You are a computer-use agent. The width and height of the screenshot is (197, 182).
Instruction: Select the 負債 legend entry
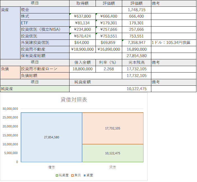click(x=76, y=175)
